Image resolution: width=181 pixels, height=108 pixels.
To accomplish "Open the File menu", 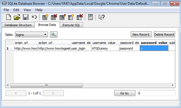I will pos(6,10).
